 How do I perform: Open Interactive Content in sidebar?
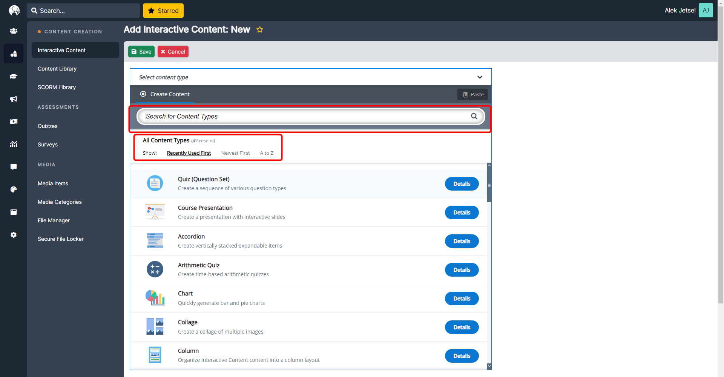(x=75, y=50)
